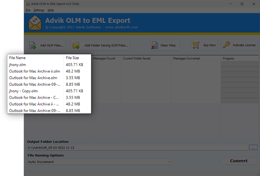Expand the File Naming Options dropdown
Screen dimensions: 260x176
pyautogui.click(x=99, y=162)
